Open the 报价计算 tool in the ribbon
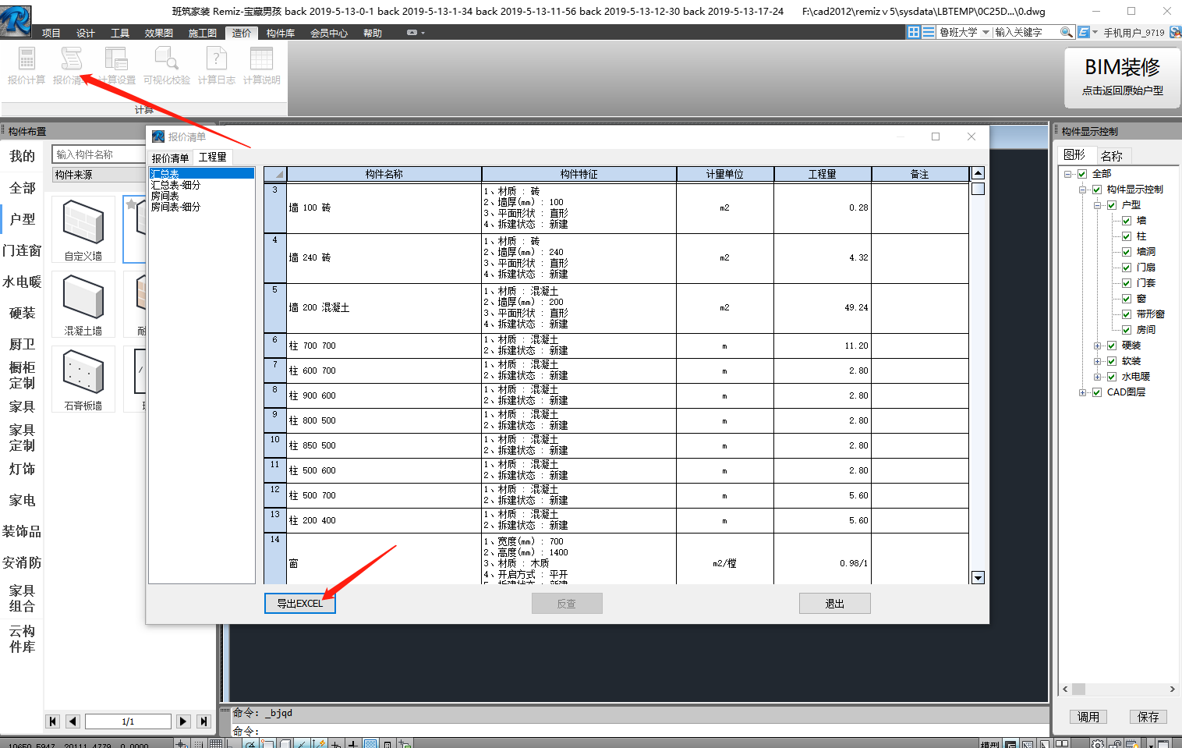Viewport: 1182px width, 748px height. point(27,66)
